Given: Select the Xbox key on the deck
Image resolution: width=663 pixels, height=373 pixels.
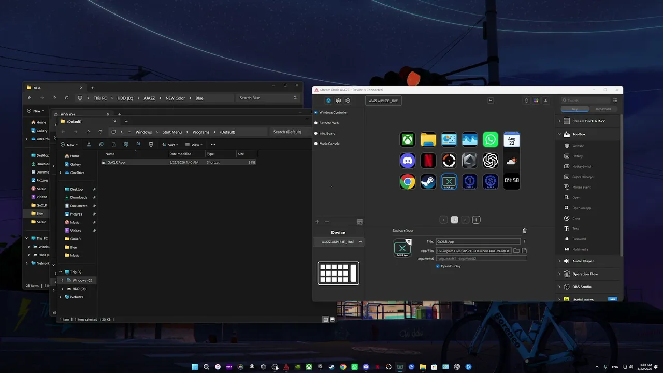Looking at the screenshot, I should click(x=408, y=139).
